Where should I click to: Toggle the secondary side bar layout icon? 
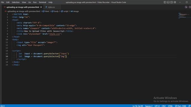click(171, 2)
